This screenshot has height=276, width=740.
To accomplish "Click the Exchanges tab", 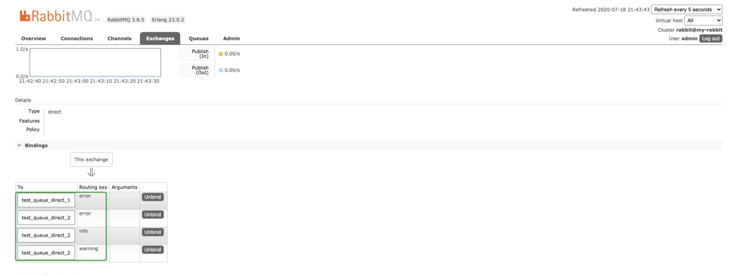I will tap(160, 39).
